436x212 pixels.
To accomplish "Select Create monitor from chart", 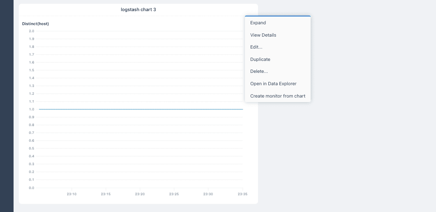I will 277,96.
